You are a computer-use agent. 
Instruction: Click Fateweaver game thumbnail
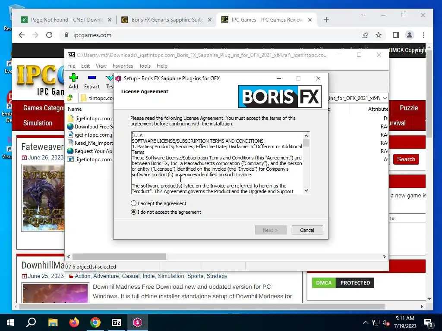coord(43,198)
